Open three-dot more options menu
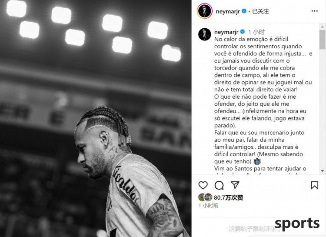The image size is (326, 237). click(314, 11)
